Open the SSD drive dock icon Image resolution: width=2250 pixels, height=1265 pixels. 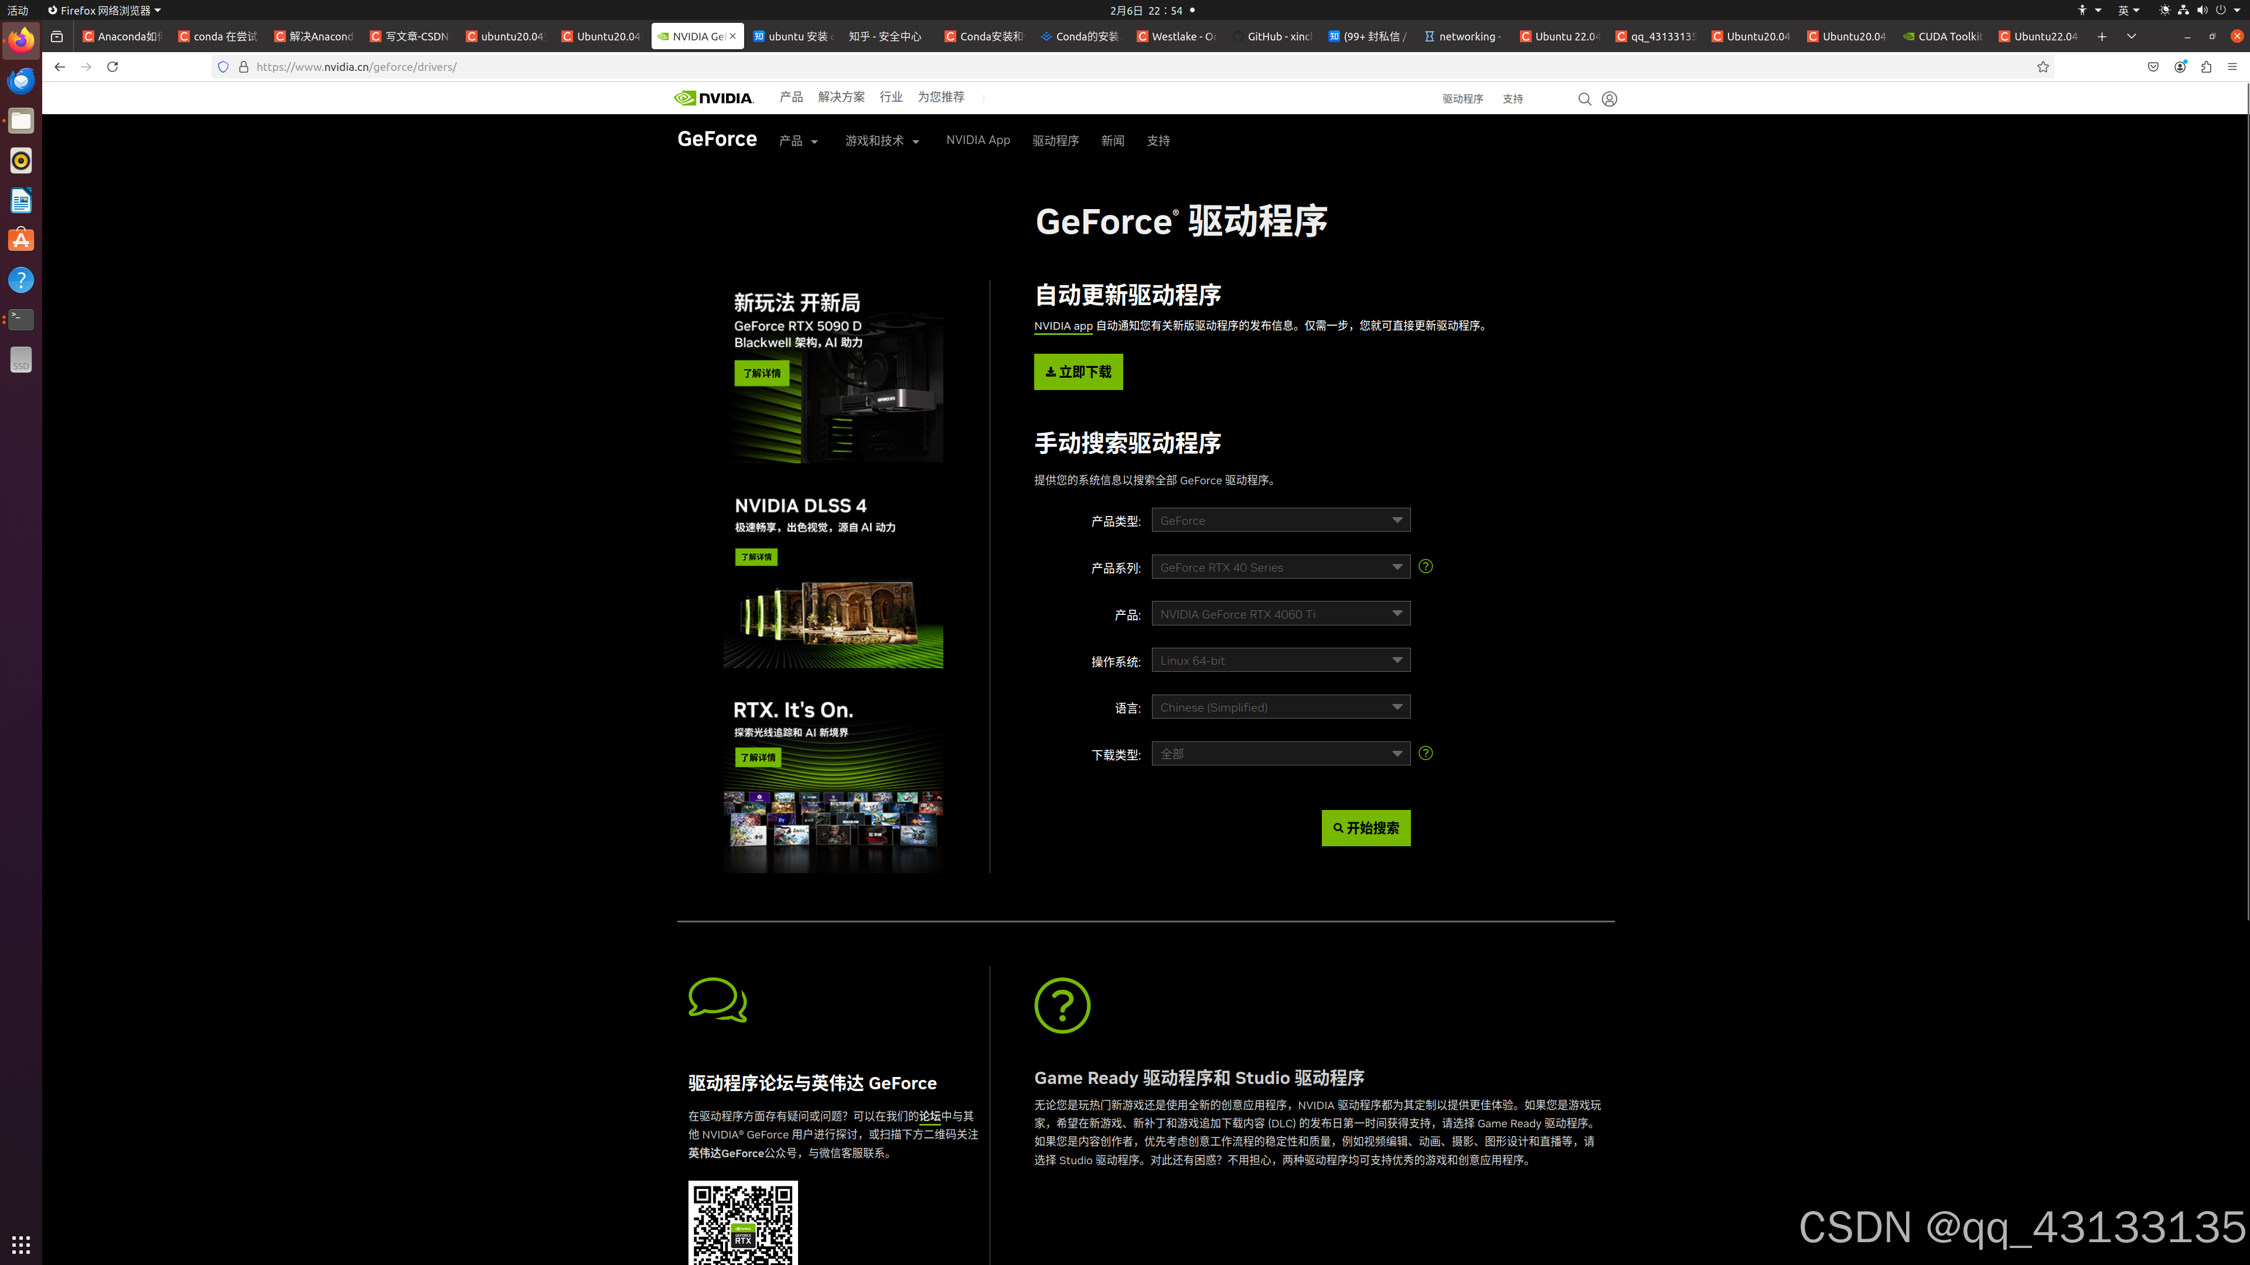click(21, 360)
